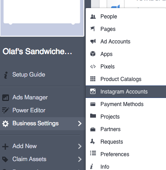Expand the Add New submenu arrow
The image size is (166, 170).
point(80,146)
